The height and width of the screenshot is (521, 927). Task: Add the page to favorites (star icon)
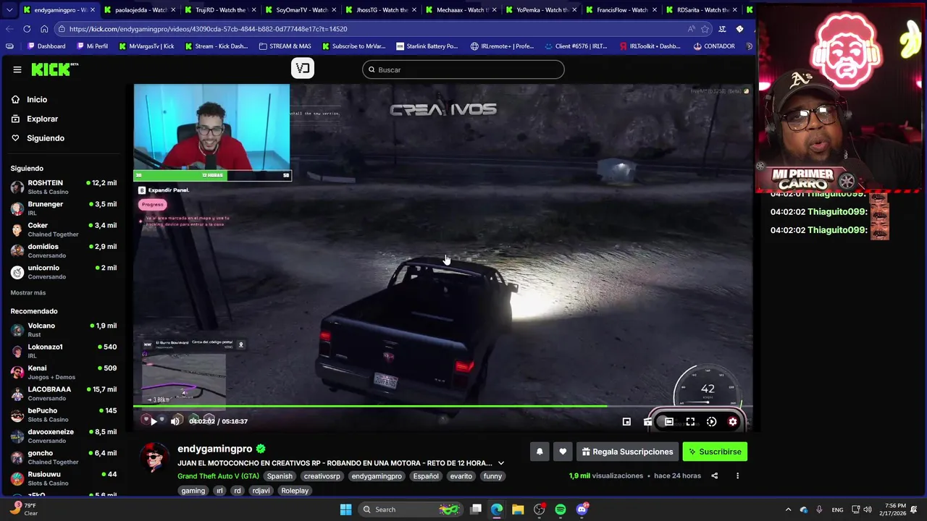[705, 29]
